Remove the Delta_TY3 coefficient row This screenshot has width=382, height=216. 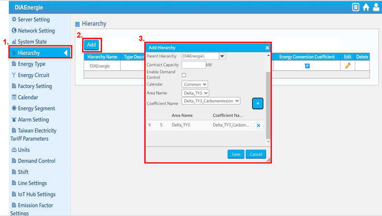point(258,125)
